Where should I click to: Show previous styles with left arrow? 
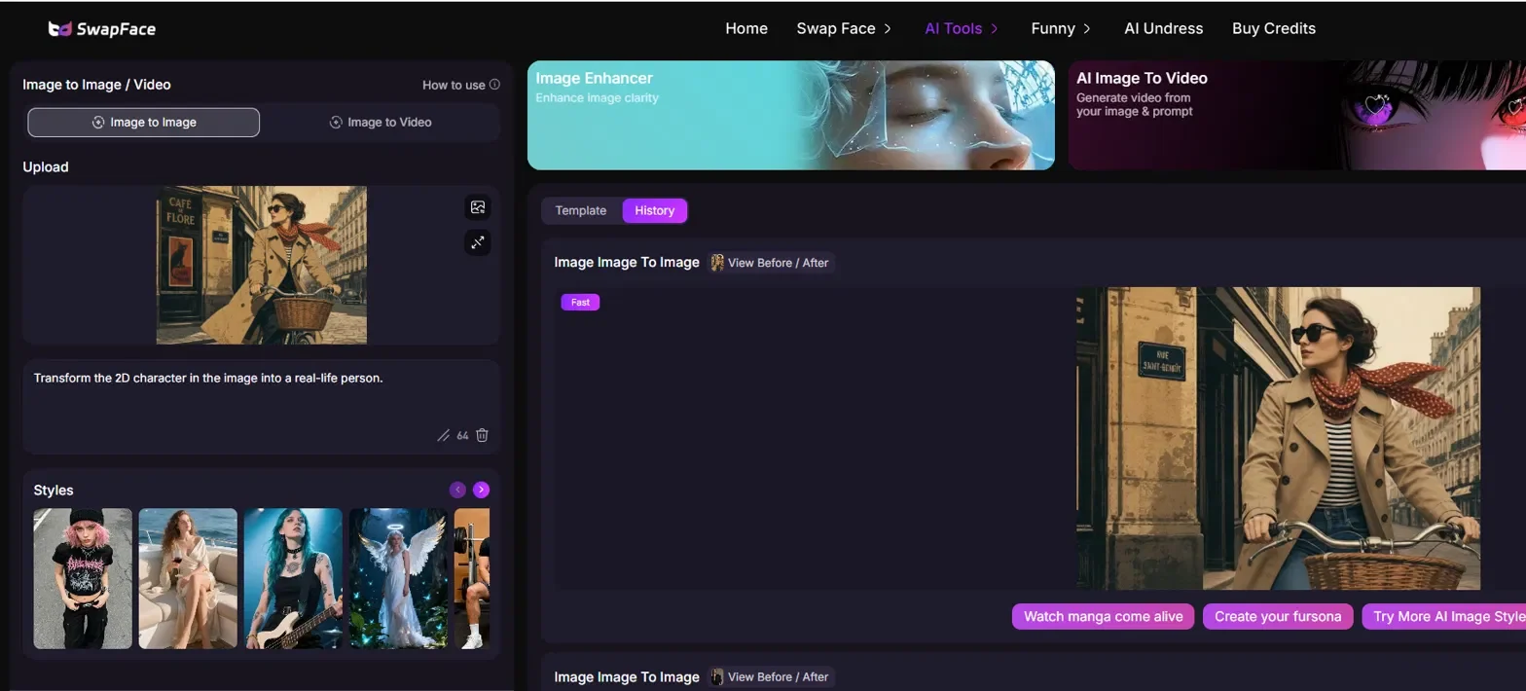tap(457, 490)
